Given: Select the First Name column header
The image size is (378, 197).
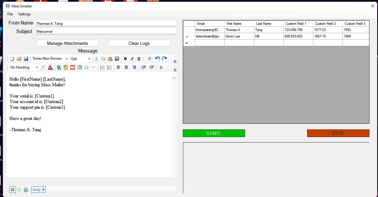Looking at the screenshot, I should (x=239, y=24).
